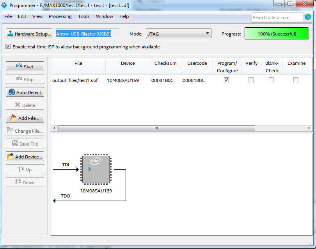316x249 pixels.
Task: Open the Processing menu
Action: click(60, 16)
